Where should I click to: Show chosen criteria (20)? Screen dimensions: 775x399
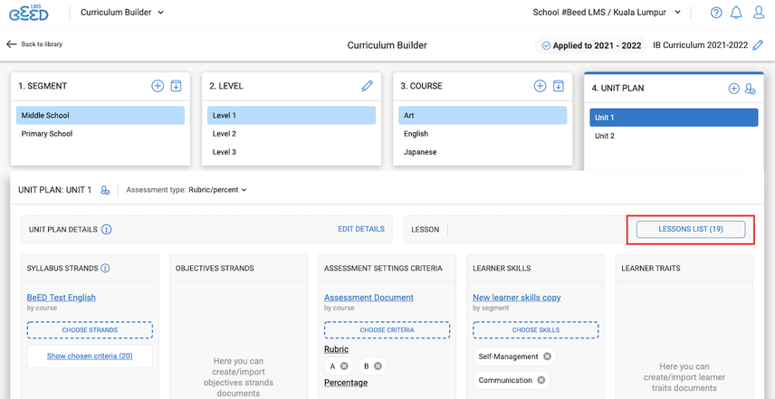tap(90, 356)
